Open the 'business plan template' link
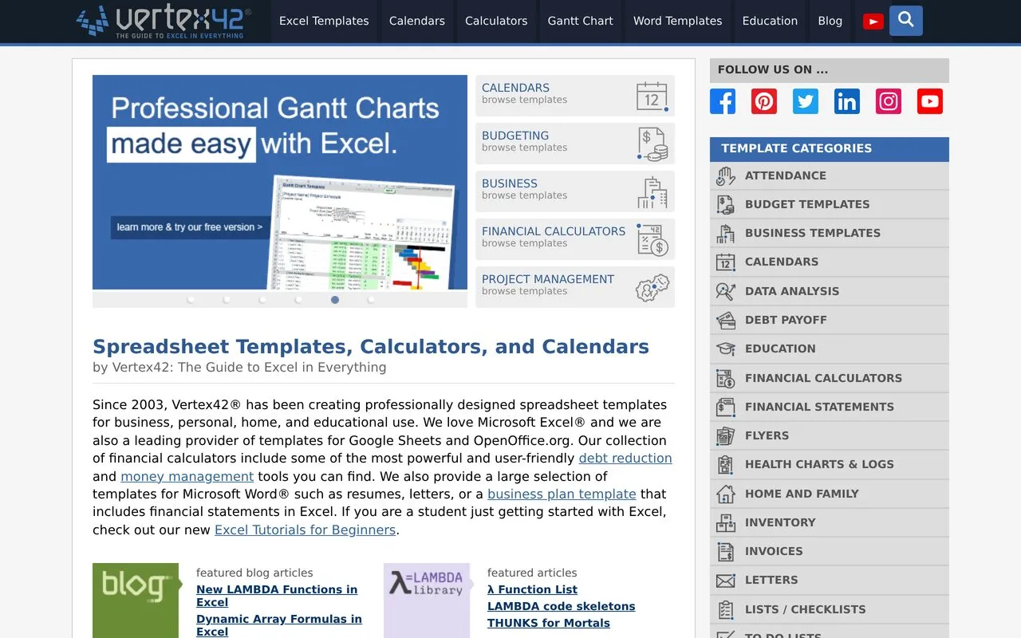 coord(562,494)
